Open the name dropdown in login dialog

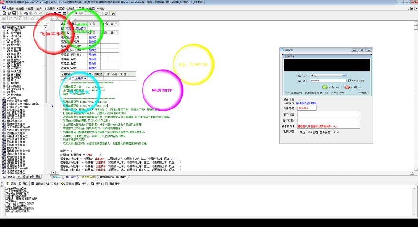pos(344,76)
